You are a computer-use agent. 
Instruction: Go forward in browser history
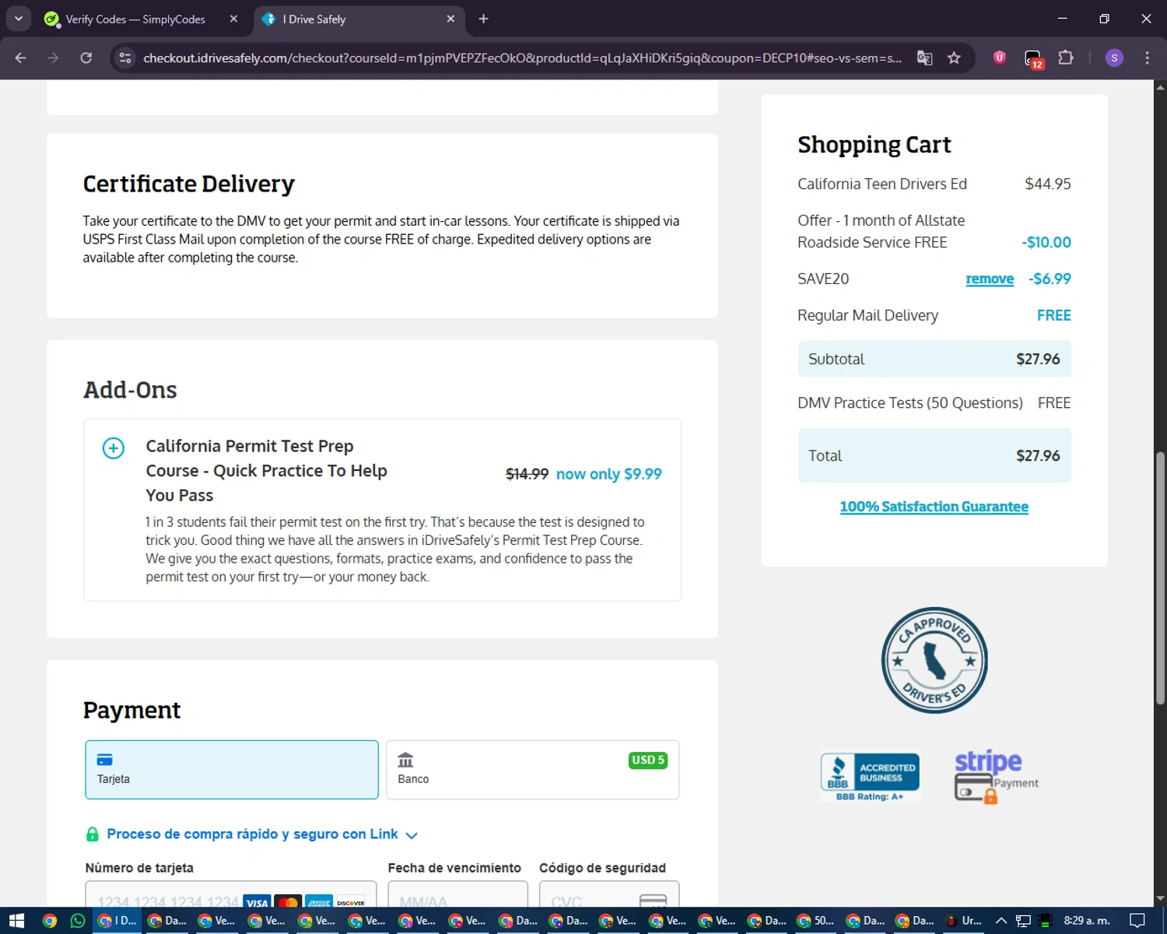53,58
